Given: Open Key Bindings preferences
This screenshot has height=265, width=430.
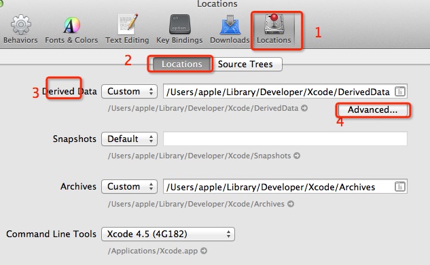Looking at the screenshot, I should click(179, 29).
